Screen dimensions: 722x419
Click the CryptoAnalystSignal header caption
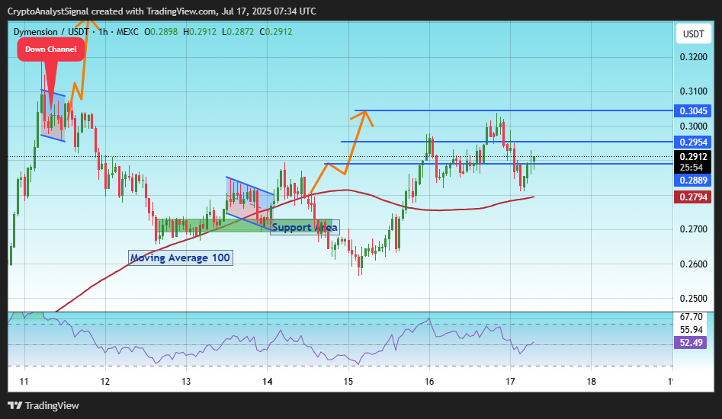162,11
